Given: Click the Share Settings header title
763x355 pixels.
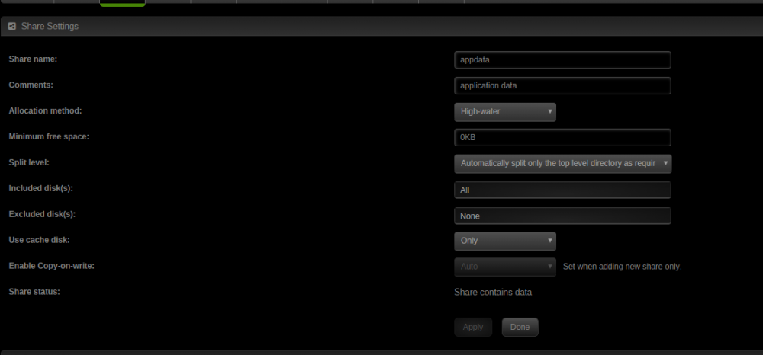Looking at the screenshot, I should click(x=50, y=26).
